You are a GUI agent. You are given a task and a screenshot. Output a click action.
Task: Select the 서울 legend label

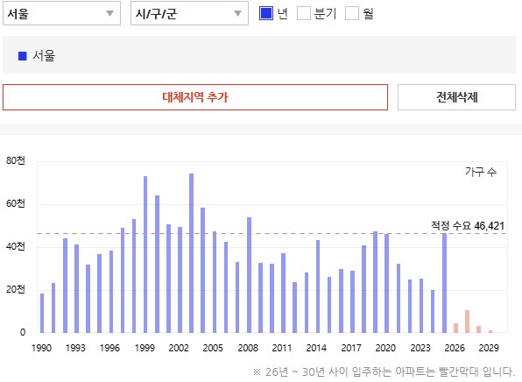[x=44, y=55]
